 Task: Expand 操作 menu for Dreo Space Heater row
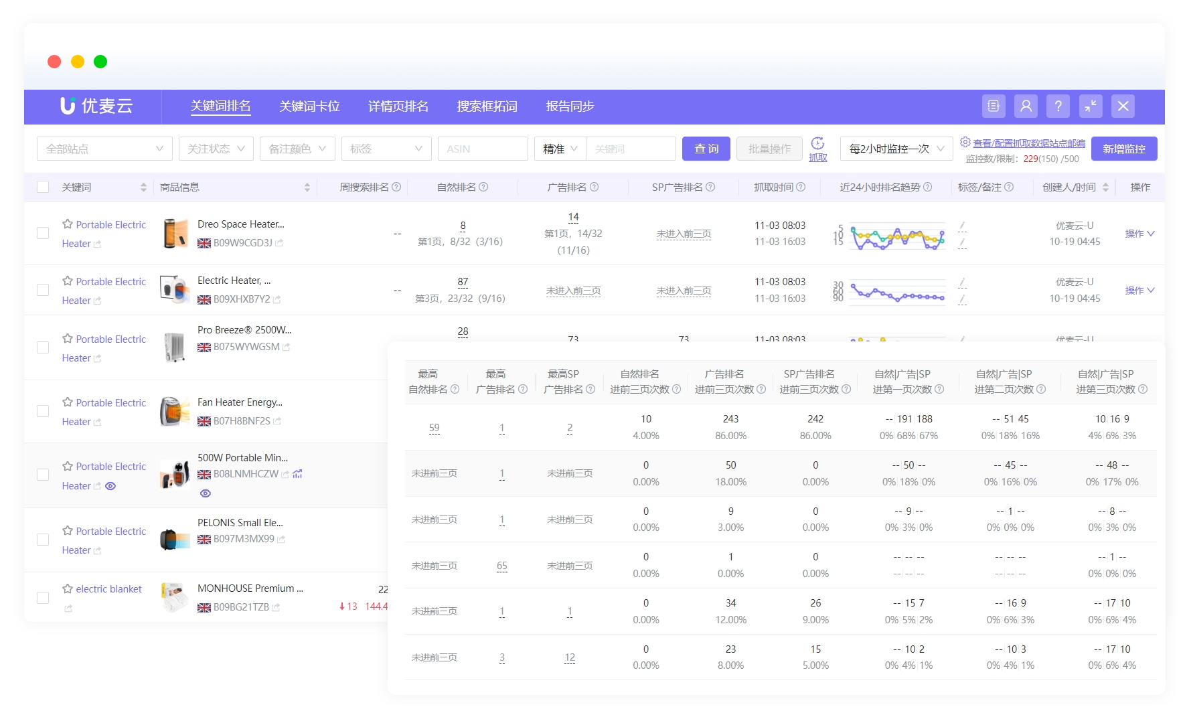click(x=1139, y=234)
